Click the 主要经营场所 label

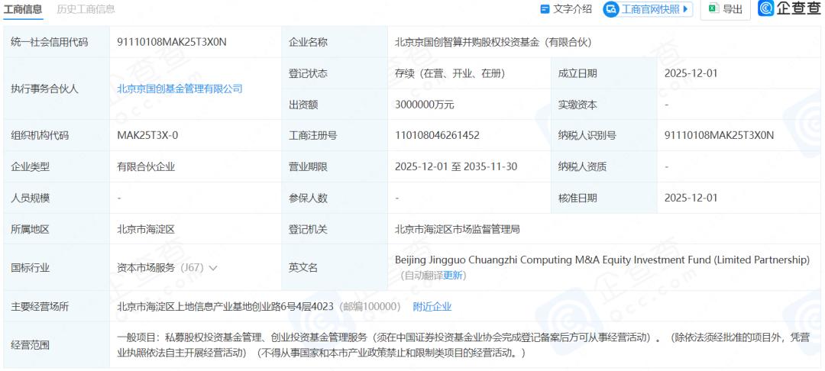click(x=40, y=306)
